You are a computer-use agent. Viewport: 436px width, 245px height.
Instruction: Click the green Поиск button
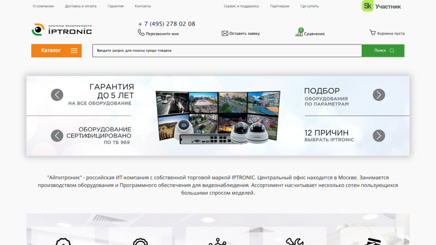click(x=383, y=51)
